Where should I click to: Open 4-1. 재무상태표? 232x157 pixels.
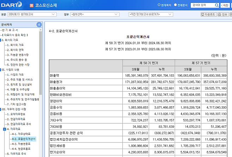click(21, 134)
